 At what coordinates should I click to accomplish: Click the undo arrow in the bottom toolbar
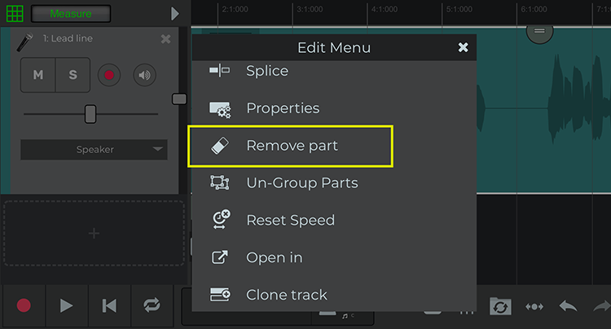[x=568, y=306]
